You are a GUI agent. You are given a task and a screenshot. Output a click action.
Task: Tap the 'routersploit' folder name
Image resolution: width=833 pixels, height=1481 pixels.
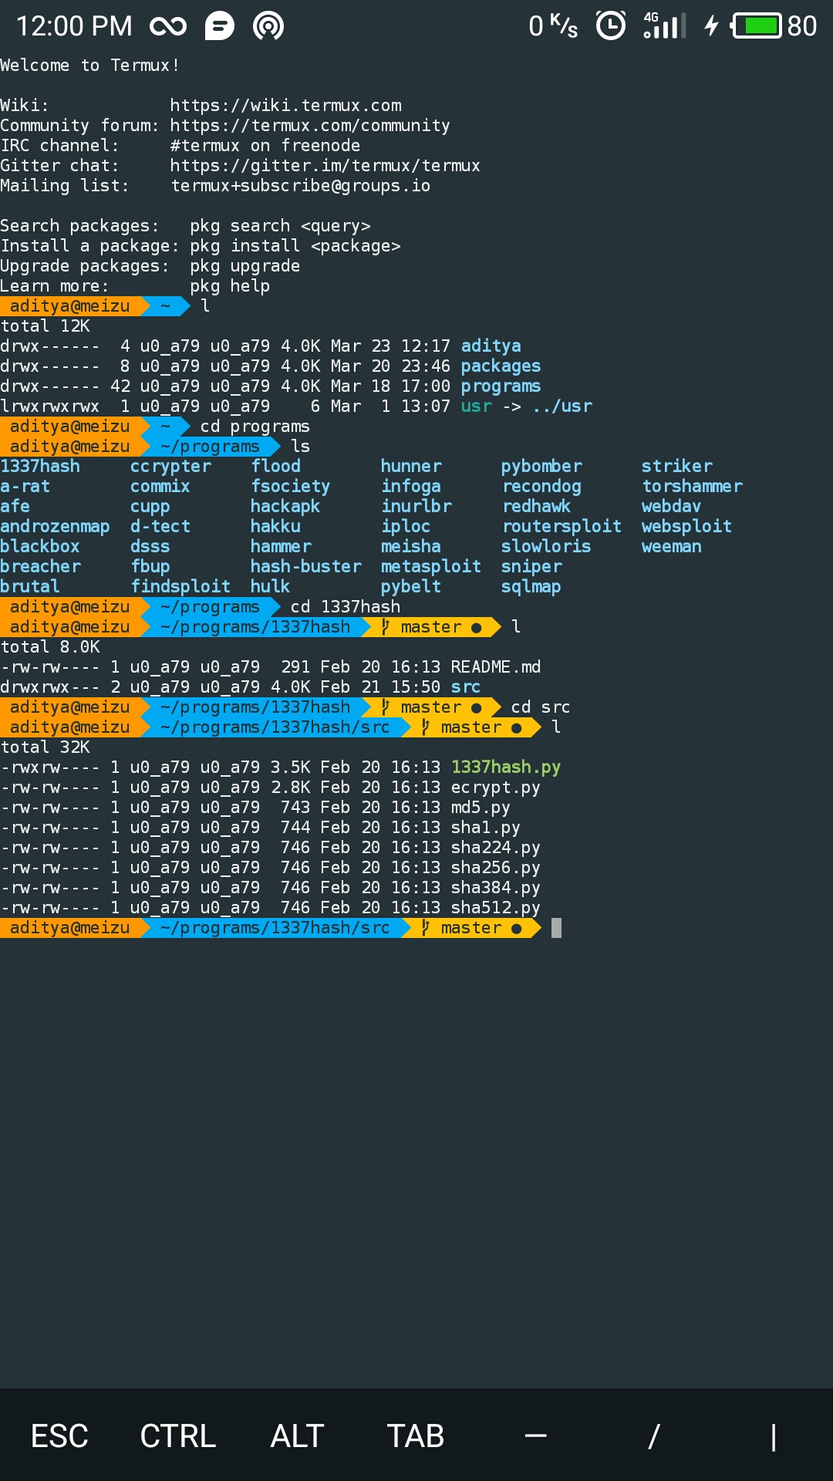[562, 527]
